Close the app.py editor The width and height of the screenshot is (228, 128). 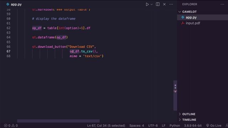tap(164, 4)
